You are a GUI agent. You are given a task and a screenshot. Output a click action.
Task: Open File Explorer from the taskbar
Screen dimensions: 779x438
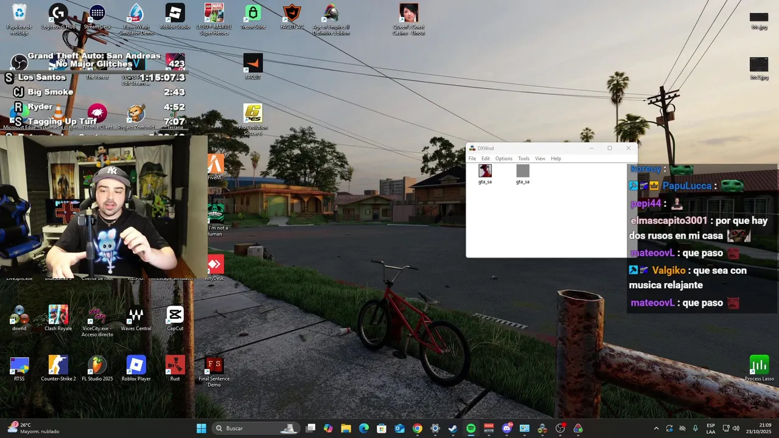(346, 428)
